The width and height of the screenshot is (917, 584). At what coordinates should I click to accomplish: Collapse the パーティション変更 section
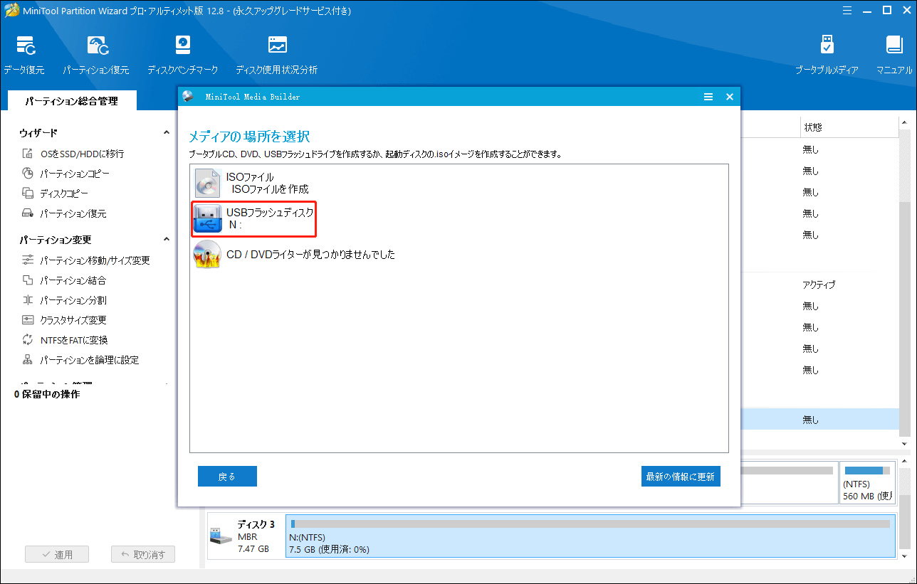coord(167,240)
